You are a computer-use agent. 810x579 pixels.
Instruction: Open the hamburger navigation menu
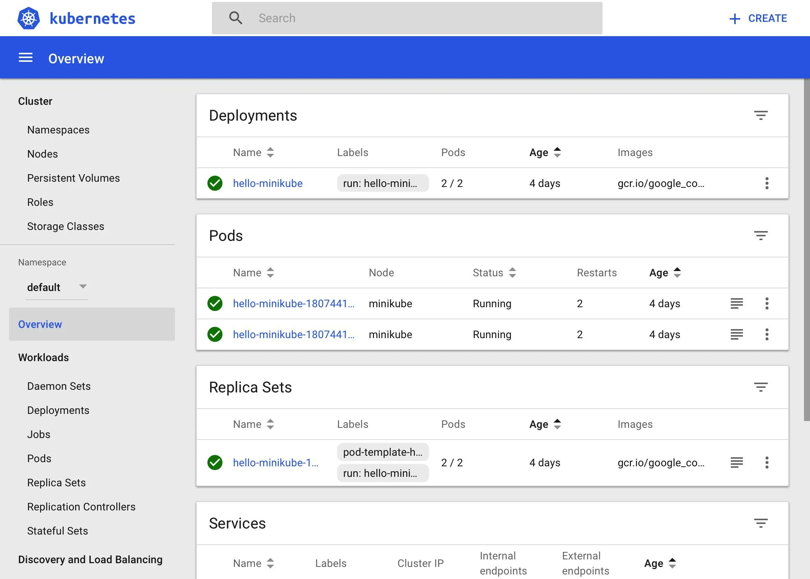(x=26, y=58)
